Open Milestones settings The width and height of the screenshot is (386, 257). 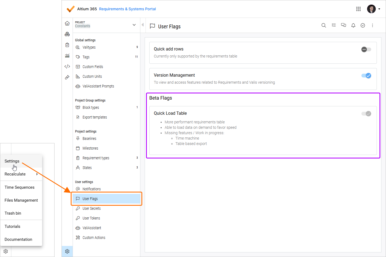click(x=106, y=148)
